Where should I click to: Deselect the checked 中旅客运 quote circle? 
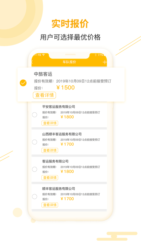(x=23, y=83)
